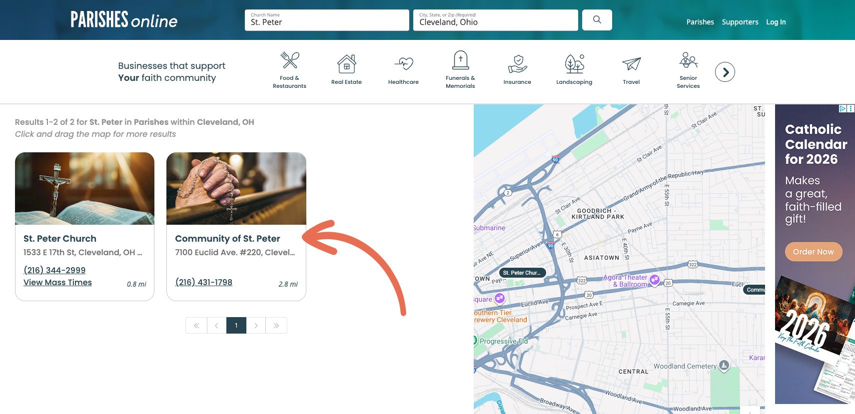Click the praying hands rosary image

point(236,188)
